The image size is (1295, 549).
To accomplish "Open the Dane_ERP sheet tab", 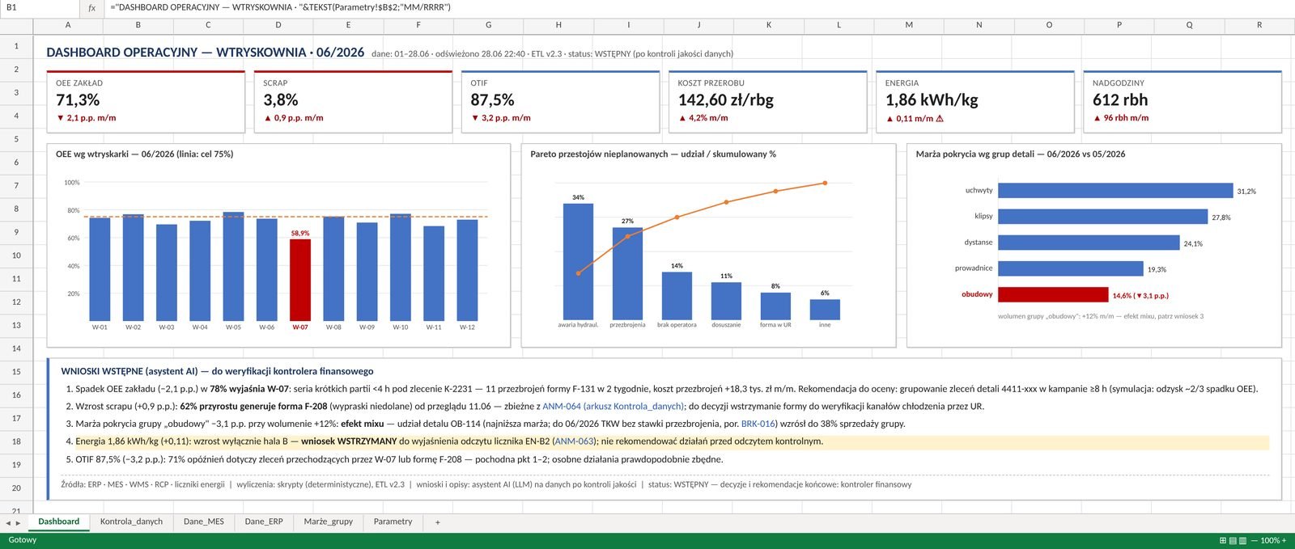I will coord(264,522).
